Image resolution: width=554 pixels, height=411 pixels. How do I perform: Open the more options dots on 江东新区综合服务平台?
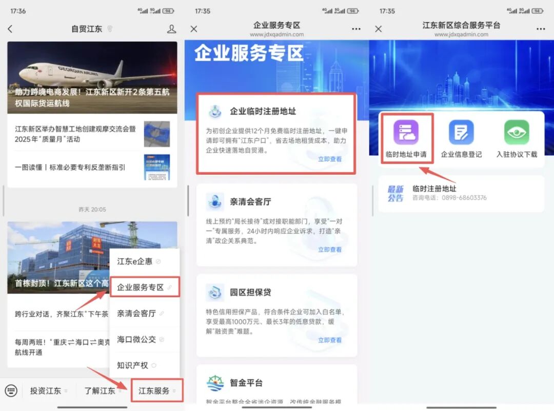click(541, 29)
